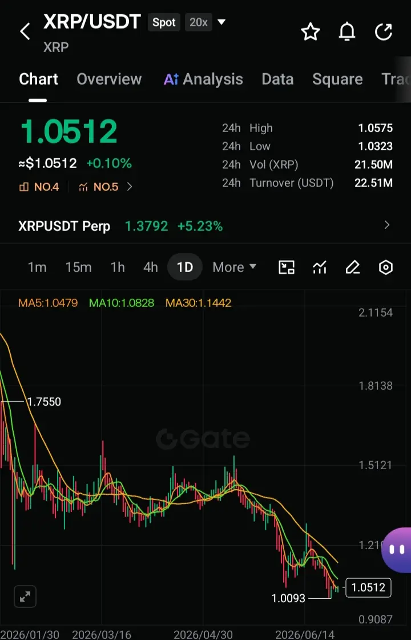
Task: Open the picture-in-picture chart icon
Action: click(x=286, y=267)
